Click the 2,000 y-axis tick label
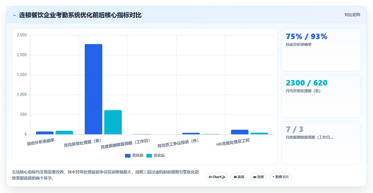This screenshot has height=193, width=373. pos(22,55)
